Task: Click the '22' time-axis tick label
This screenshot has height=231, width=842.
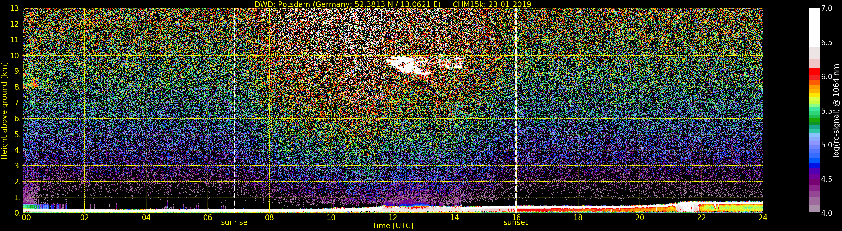Action: click(x=701, y=218)
